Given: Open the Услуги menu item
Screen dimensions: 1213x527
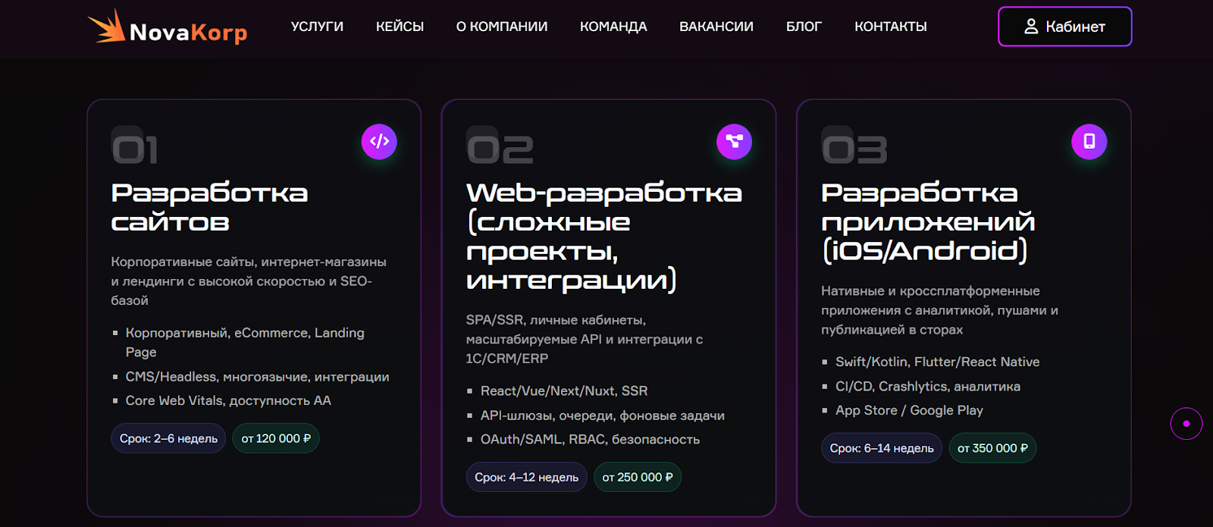Looking at the screenshot, I should (317, 27).
